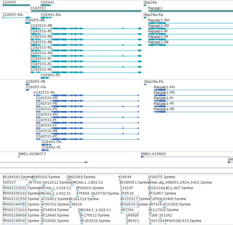Click transcript CG42533-RE label
233x225 pixels.
(x=41, y=42)
